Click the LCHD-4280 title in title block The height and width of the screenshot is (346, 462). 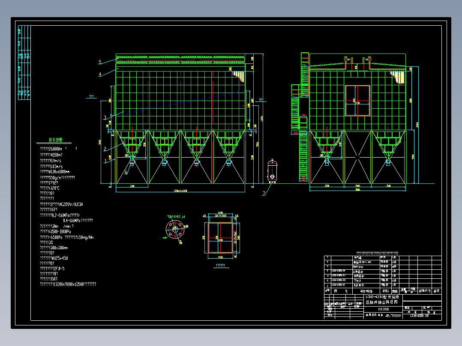coord(382,299)
